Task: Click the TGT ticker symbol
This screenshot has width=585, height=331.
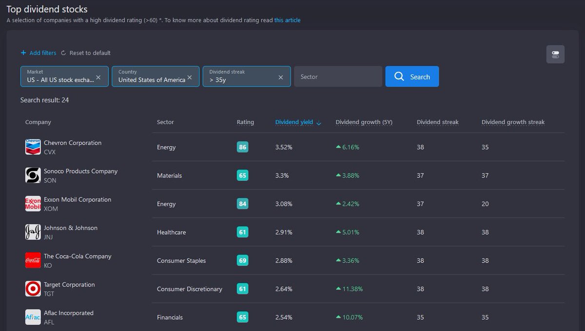Action: (x=49, y=294)
